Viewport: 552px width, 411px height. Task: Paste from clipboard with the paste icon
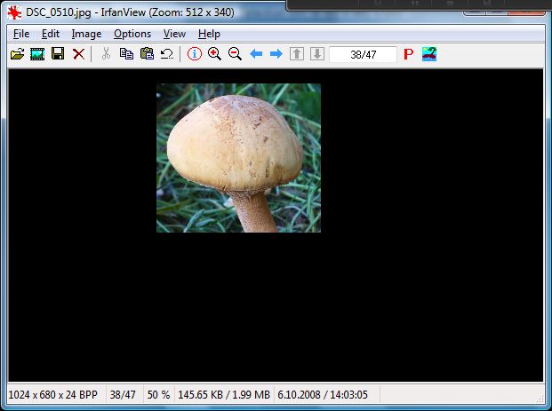147,54
